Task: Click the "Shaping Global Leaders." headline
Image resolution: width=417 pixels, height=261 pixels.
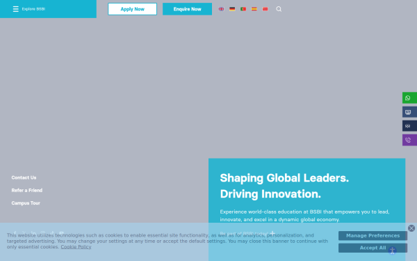Action: pos(284,178)
